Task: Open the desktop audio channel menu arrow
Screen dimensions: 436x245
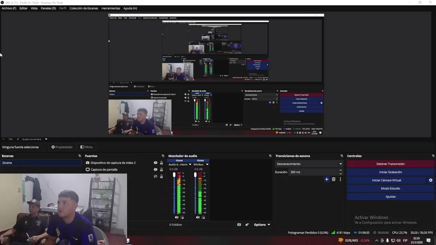Action: pos(190,164)
